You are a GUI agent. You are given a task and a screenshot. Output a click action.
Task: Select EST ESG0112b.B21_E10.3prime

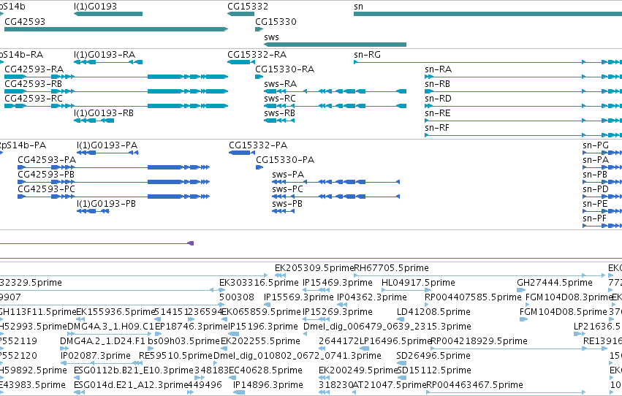point(134,370)
